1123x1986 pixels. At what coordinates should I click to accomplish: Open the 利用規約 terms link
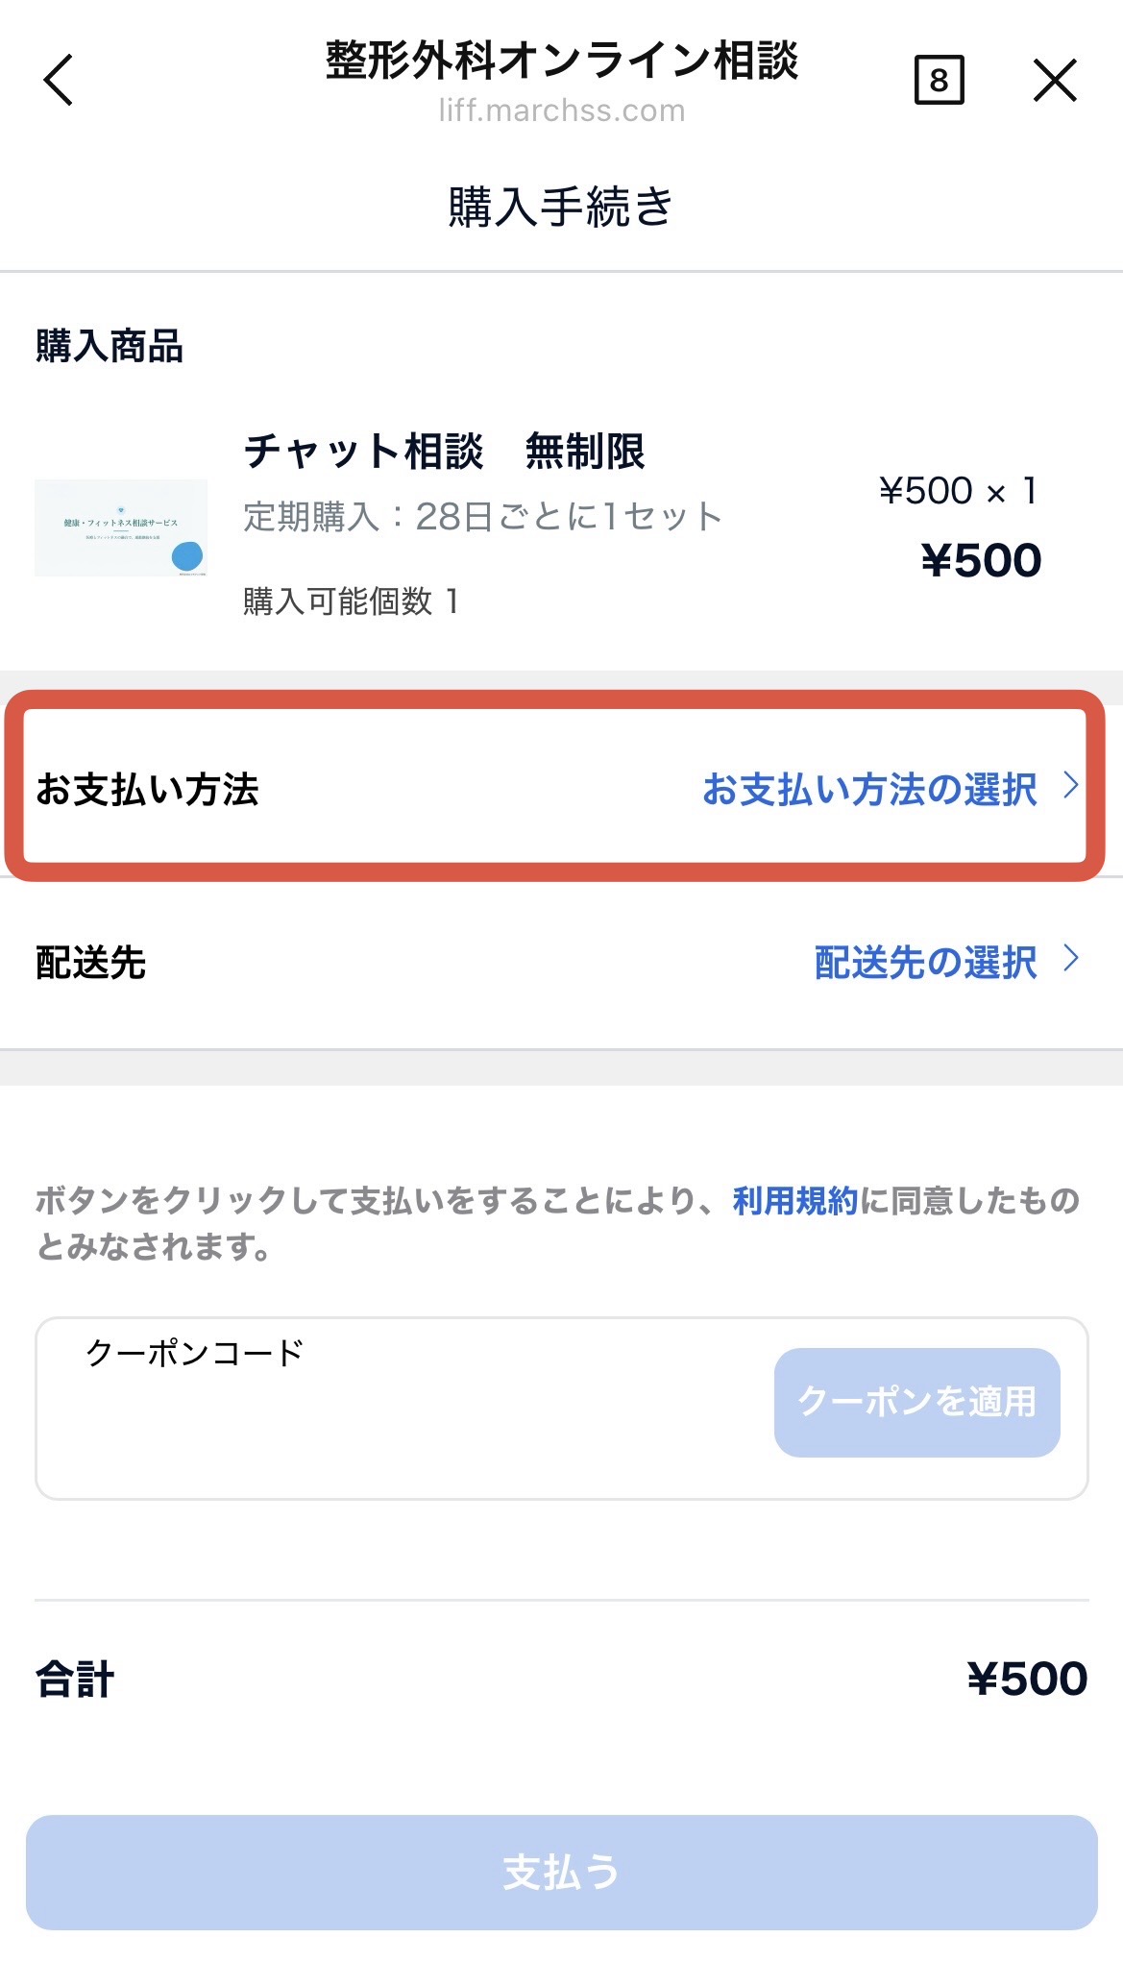(794, 1201)
